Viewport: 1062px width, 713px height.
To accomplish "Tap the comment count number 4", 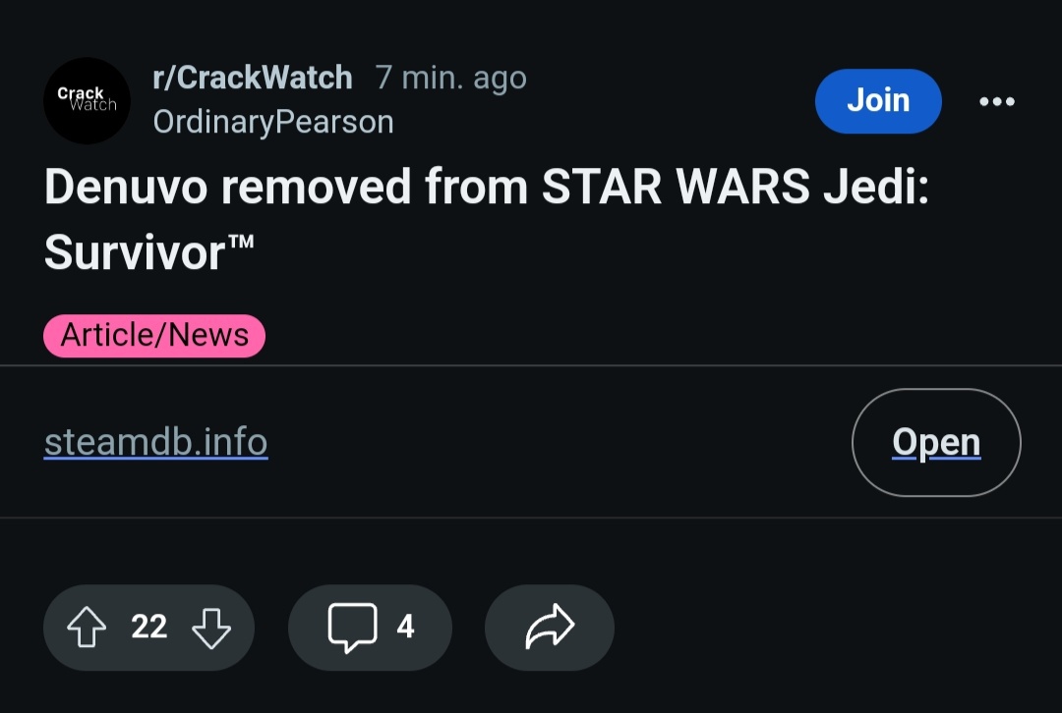I will pyautogui.click(x=405, y=628).
